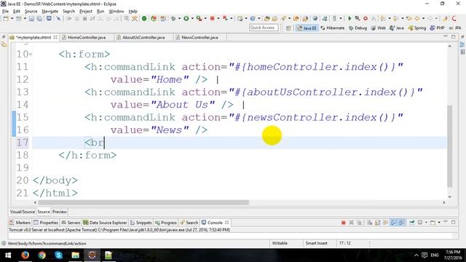
Task: Click the horizontal scrollbar of editor
Action: [x=143, y=202]
